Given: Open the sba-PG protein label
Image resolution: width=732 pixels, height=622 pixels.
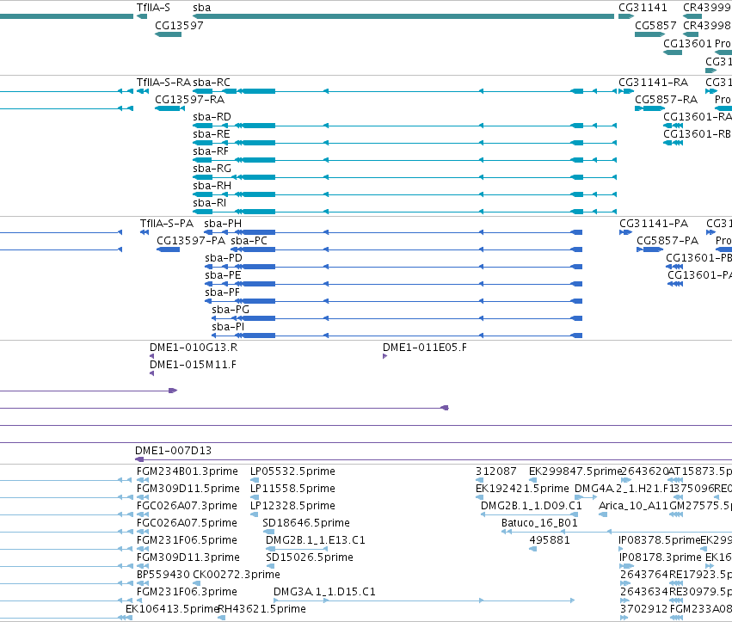Looking at the screenshot, I should pyautogui.click(x=231, y=310).
